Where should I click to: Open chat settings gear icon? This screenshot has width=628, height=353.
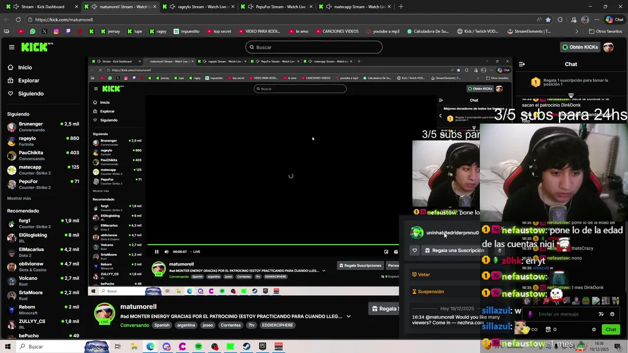click(594, 329)
